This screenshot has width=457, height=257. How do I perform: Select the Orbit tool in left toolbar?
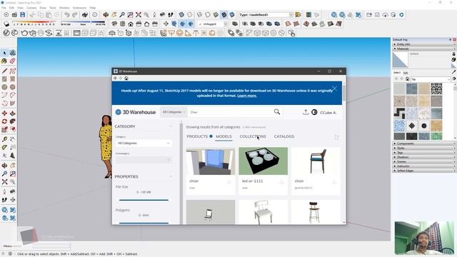click(x=4, y=166)
